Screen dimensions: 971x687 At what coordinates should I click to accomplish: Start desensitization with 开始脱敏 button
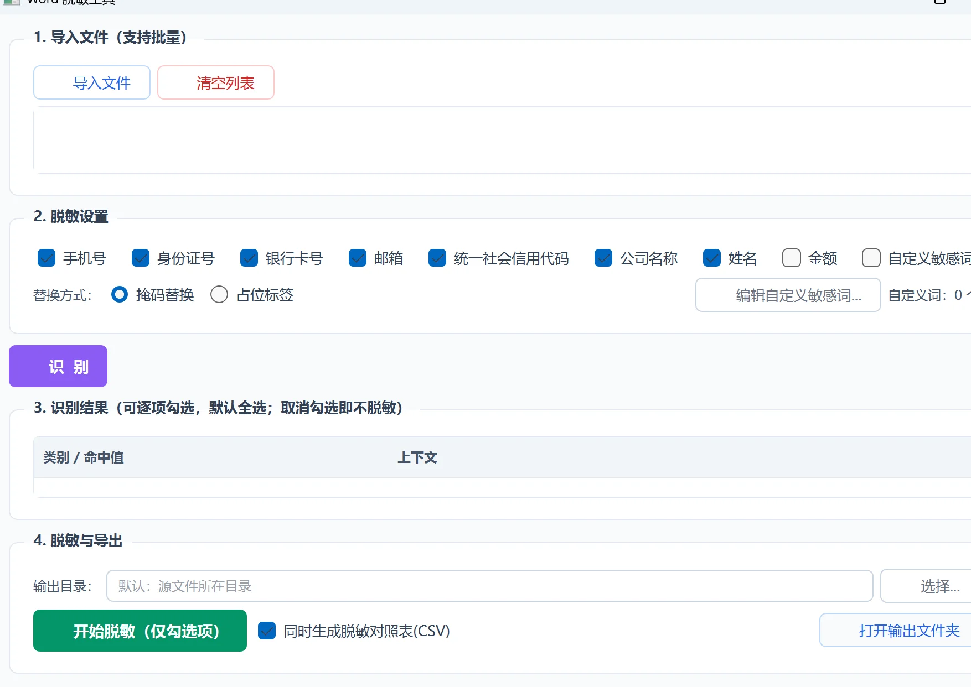140,631
